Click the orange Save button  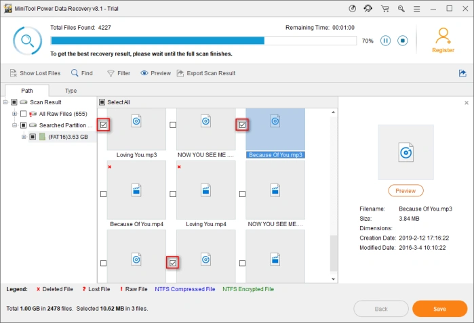[439, 309]
